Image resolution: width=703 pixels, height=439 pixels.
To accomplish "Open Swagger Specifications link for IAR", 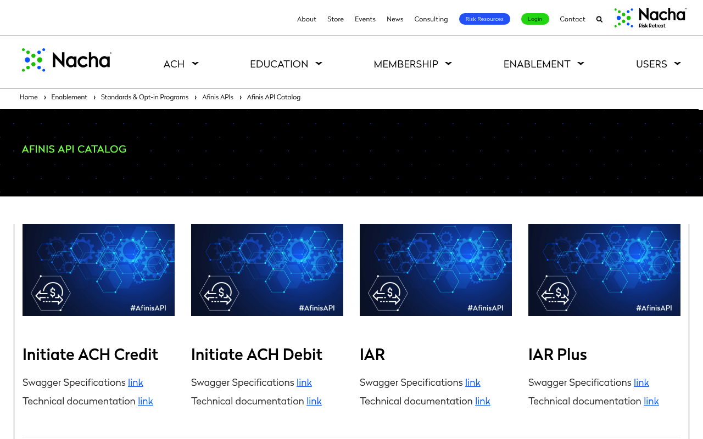I will (x=473, y=382).
